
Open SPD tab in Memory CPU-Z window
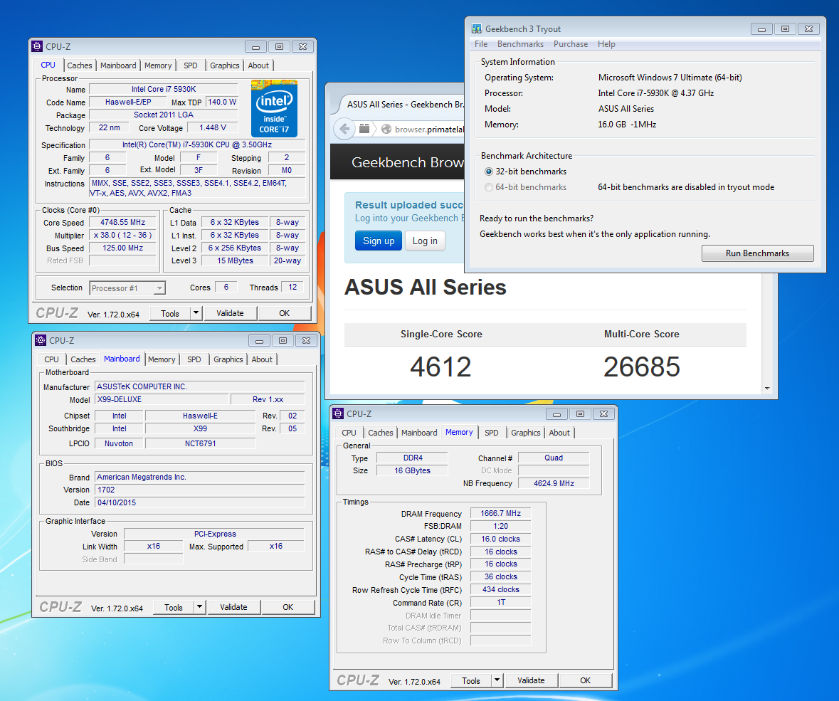(492, 433)
